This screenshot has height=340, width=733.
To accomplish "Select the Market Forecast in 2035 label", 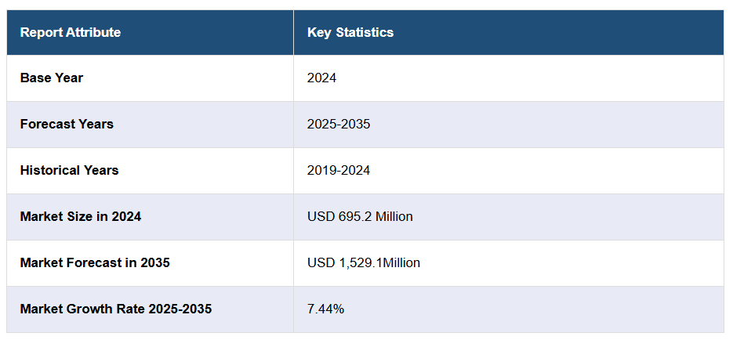I will [x=95, y=262].
